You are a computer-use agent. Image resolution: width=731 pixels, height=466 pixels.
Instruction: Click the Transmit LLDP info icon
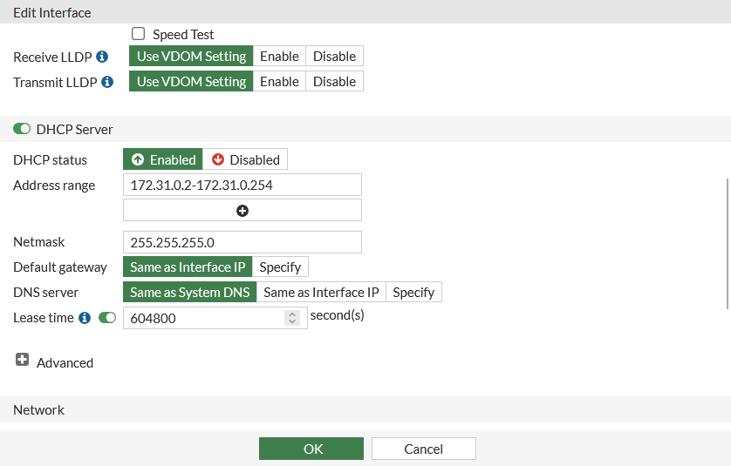(x=107, y=82)
